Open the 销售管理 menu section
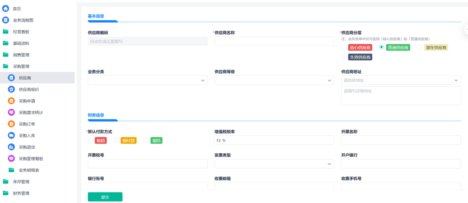Viewport: 468px width, 203px height. (x=21, y=55)
